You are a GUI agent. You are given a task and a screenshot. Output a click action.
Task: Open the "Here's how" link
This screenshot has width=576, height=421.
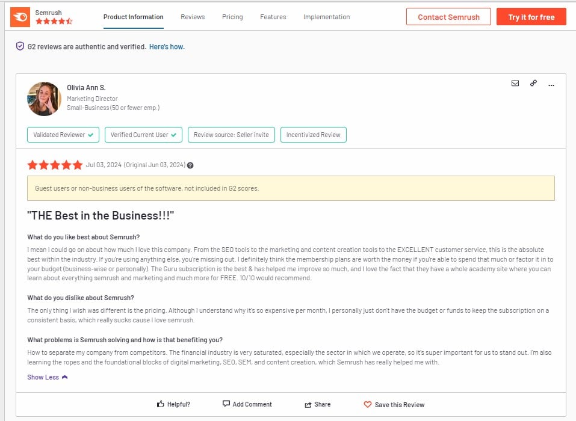pos(167,47)
